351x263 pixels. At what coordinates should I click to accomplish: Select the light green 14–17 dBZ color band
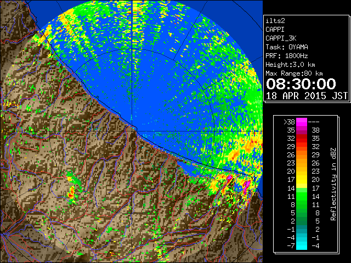pyautogui.click(x=302, y=188)
